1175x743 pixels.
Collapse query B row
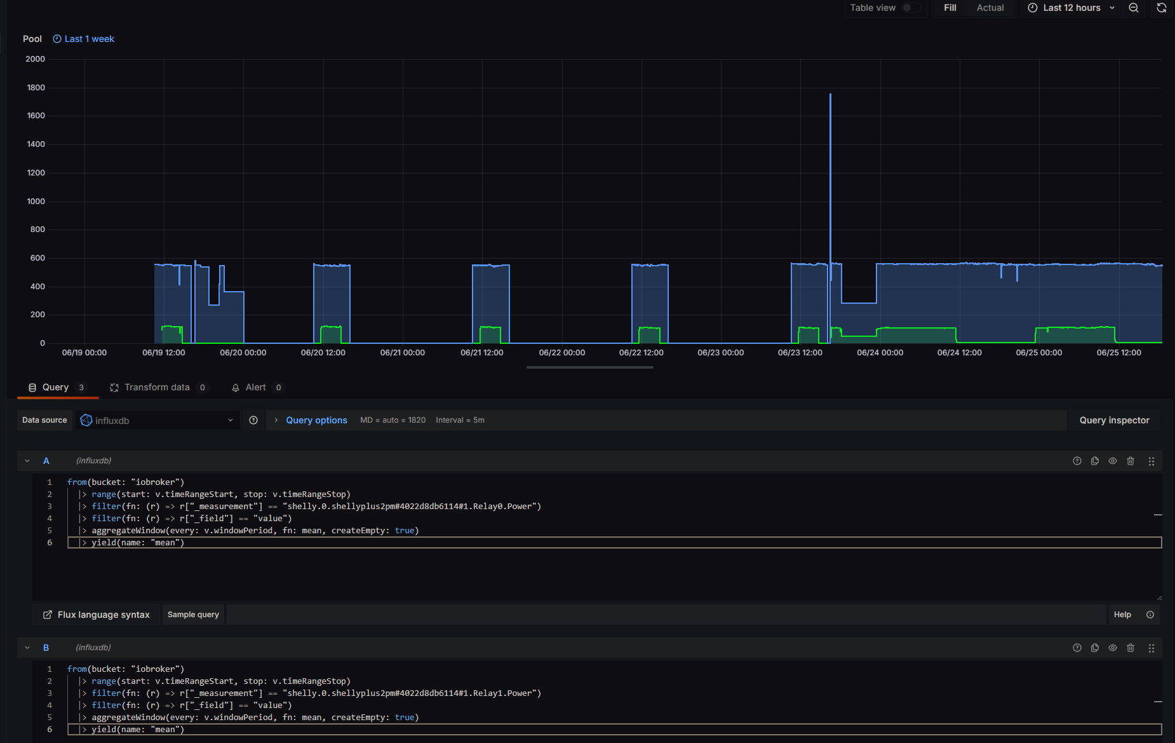pos(27,648)
